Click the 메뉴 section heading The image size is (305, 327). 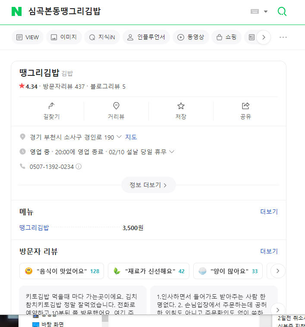26,212
